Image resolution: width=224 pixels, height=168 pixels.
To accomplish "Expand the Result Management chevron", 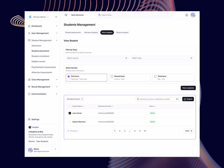I will coord(57,87).
